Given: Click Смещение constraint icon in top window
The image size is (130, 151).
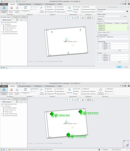Looking at the screenshot, I should click(x=70, y=9).
